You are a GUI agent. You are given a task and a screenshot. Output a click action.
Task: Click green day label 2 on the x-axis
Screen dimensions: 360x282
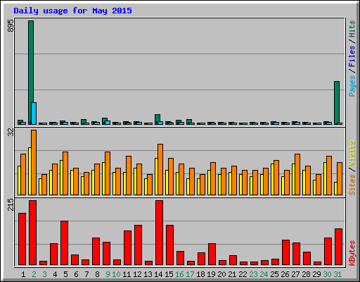coord(34,274)
